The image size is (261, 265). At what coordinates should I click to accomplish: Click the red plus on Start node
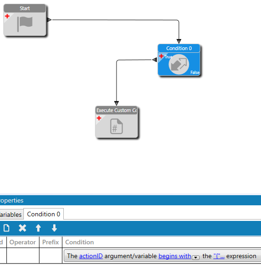(7, 16)
